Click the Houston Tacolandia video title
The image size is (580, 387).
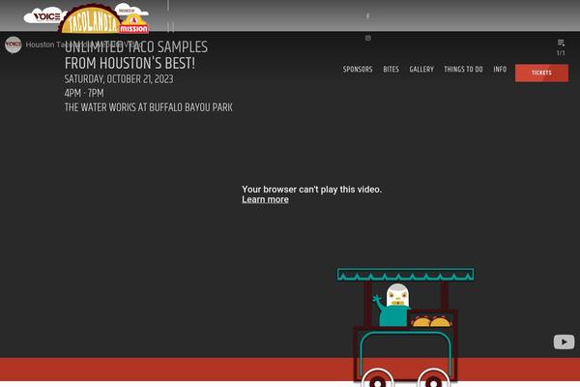pyautogui.click(x=84, y=45)
